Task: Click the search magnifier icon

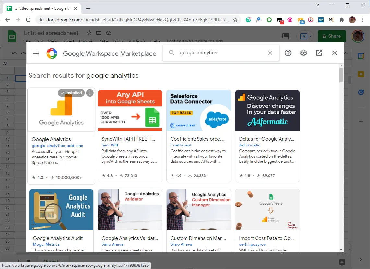Action: 172,53
